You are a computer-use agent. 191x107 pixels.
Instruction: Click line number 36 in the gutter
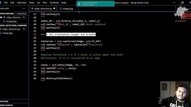click(x=35, y=78)
